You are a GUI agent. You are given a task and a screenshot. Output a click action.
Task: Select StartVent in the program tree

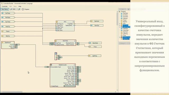point(125,32)
